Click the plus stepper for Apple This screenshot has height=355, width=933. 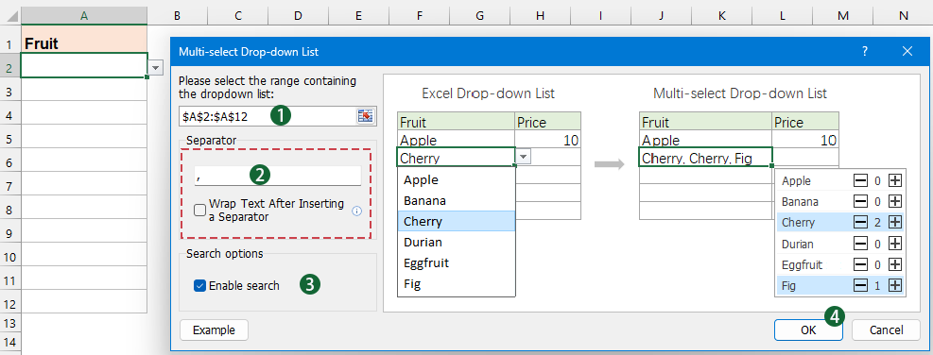tap(894, 180)
